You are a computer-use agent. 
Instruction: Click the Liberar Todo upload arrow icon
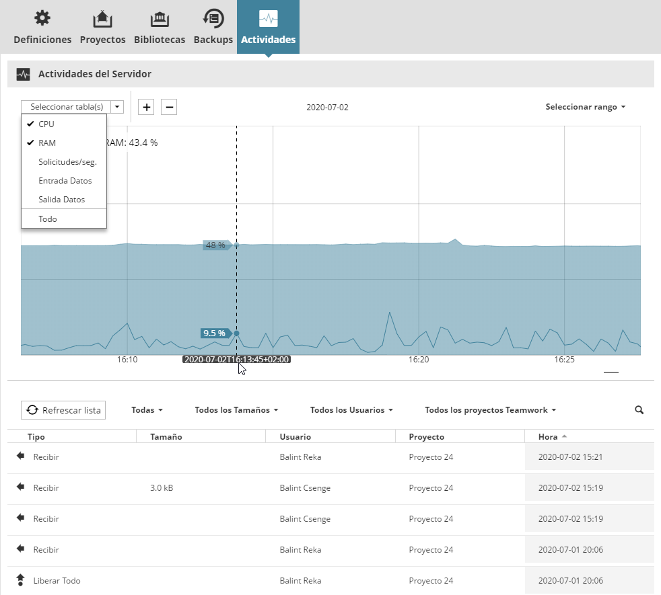click(20, 580)
